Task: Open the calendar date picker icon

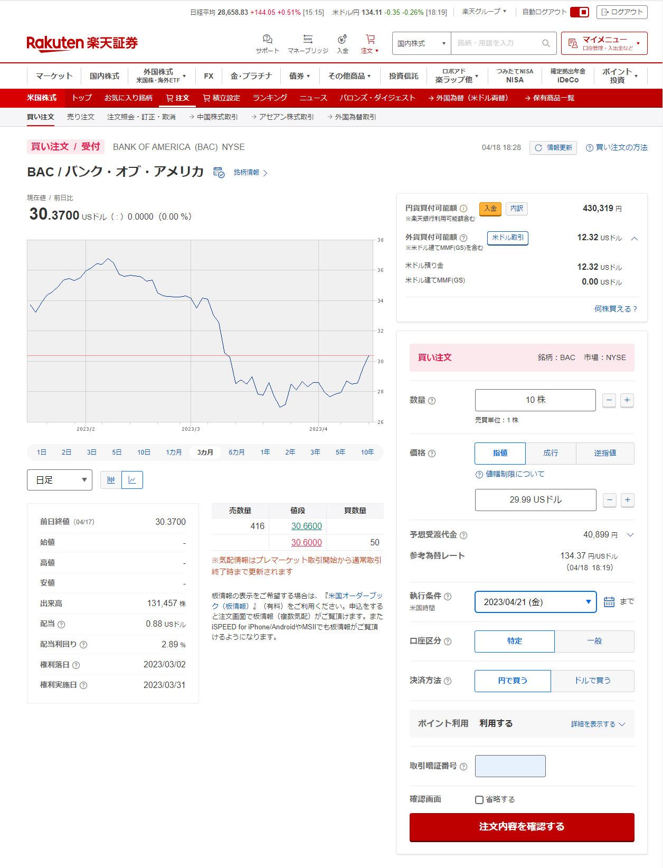Action: (609, 602)
